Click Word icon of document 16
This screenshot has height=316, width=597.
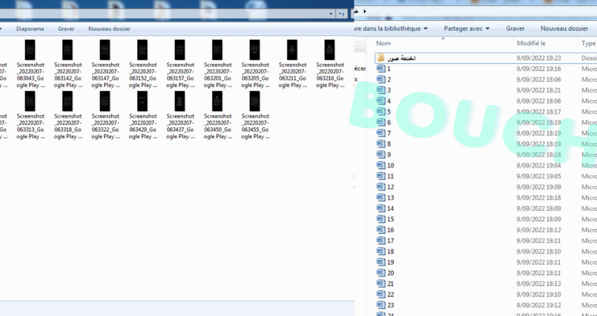(x=381, y=230)
